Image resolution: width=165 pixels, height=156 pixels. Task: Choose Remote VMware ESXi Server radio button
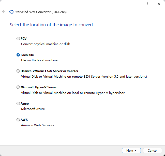tap(18, 71)
